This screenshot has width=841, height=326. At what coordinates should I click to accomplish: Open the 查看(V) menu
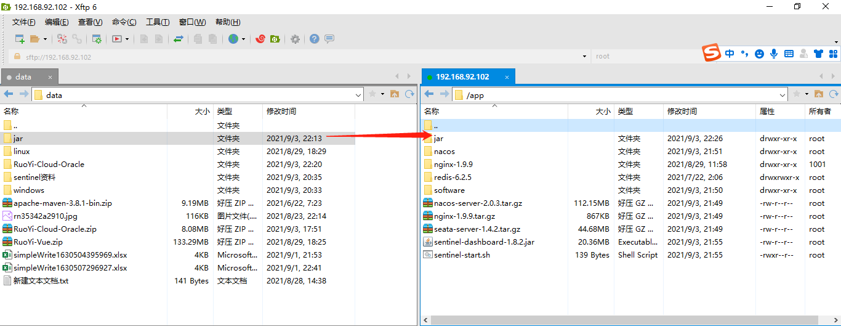(90, 22)
